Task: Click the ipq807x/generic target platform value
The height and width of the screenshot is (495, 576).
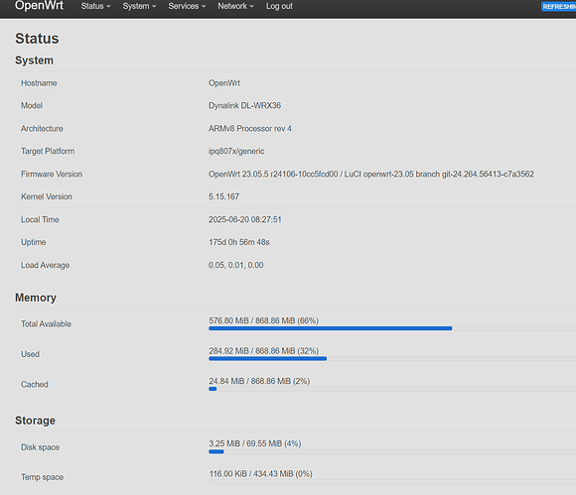Action: [236, 151]
